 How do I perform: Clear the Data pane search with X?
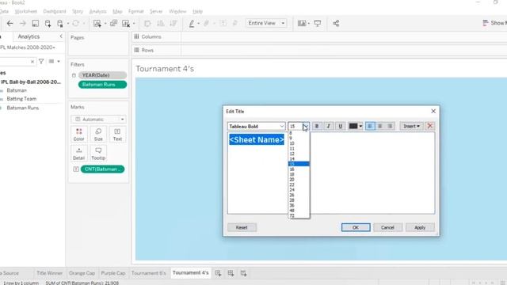pyautogui.click(x=32, y=62)
